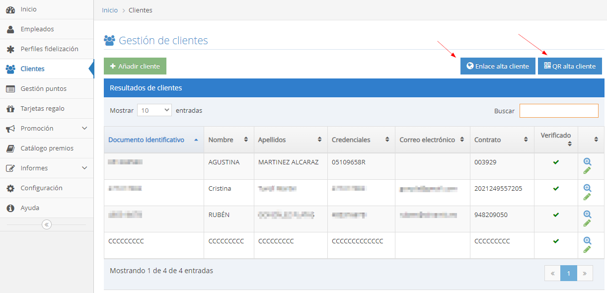This screenshot has height=293, width=607.
Task: Click the pencil edit icon for AGUSTINA
Action: tap(587, 171)
